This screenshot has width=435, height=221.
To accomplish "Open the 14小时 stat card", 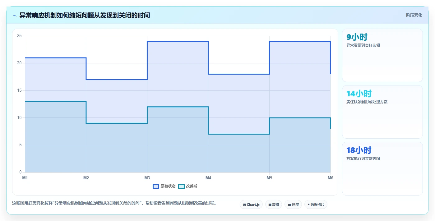I will pyautogui.click(x=382, y=112).
